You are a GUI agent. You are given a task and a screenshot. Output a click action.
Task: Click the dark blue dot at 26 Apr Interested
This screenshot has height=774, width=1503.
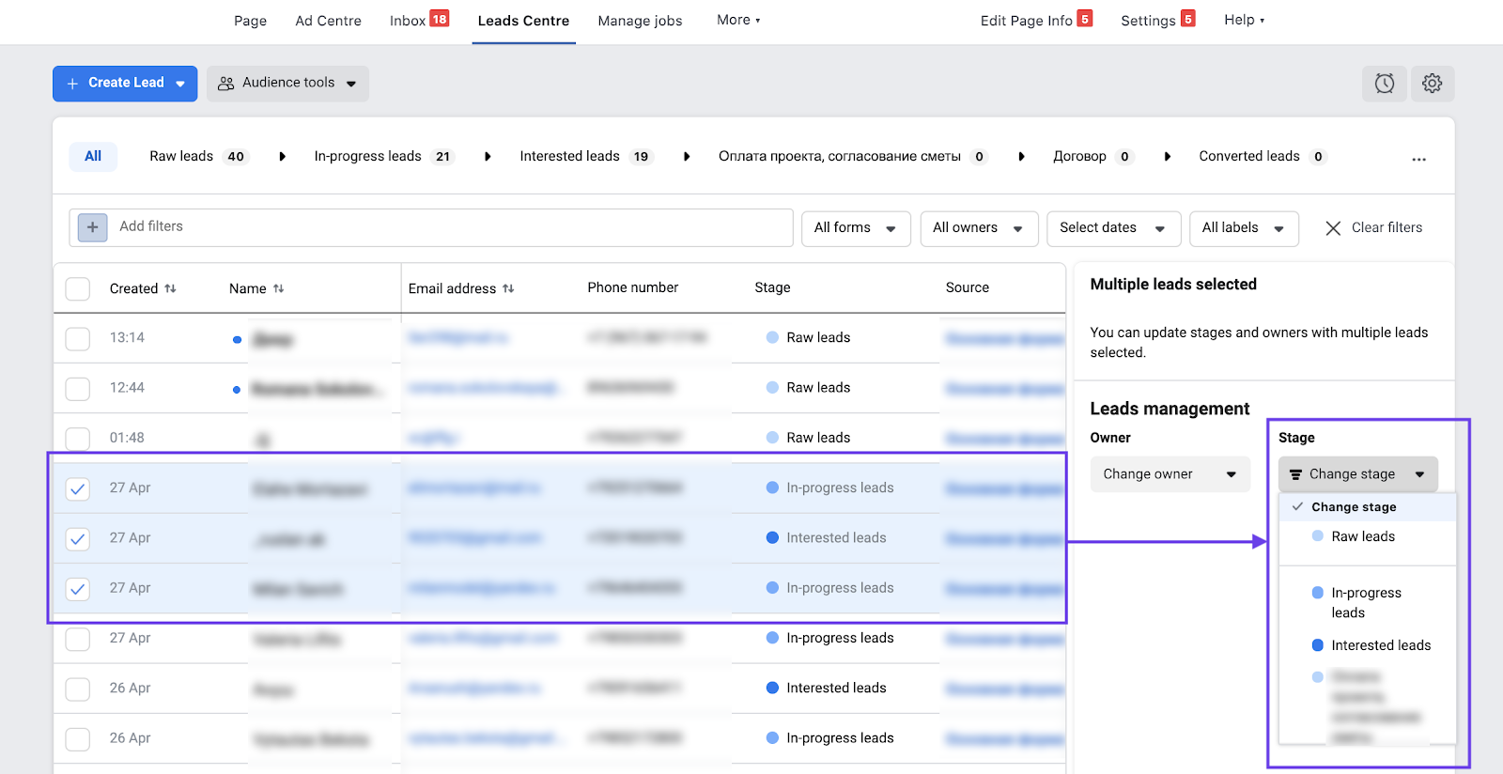point(772,688)
